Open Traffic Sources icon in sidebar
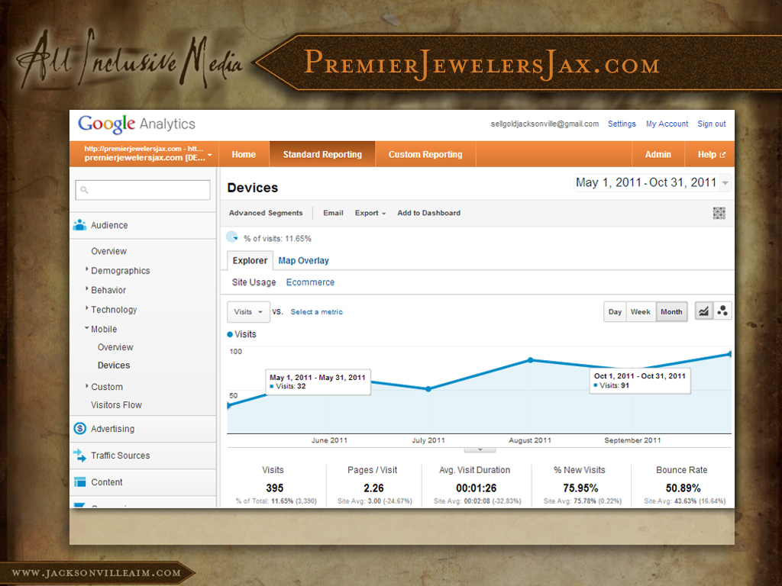The image size is (782, 586). tap(79, 456)
